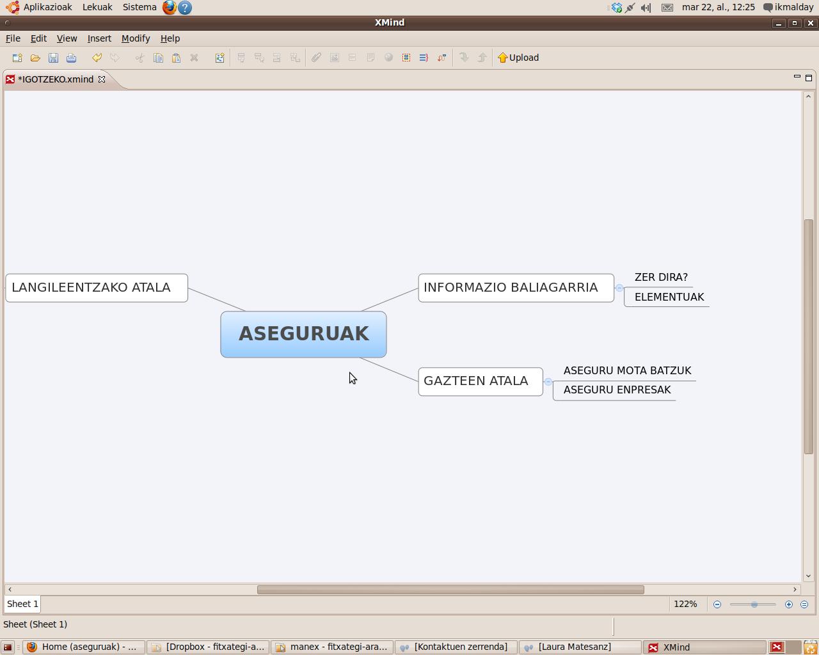Image resolution: width=819 pixels, height=655 pixels.
Task: Insert a summary bracket from the toolbar
Action: (424, 58)
